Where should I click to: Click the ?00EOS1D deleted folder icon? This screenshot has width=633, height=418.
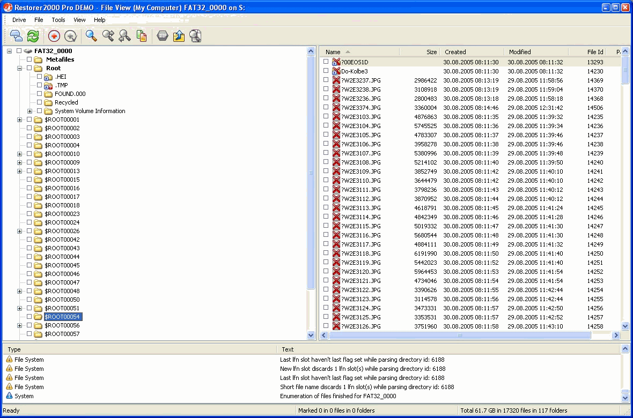tap(336, 62)
